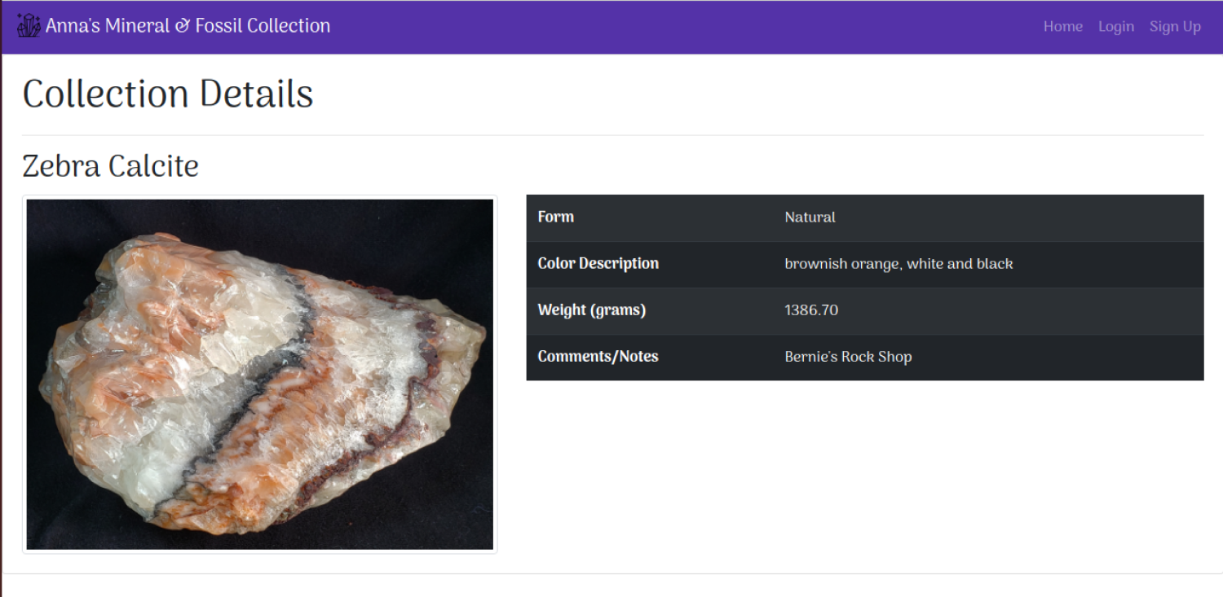The image size is (1223, 597).
Task: Open the Login page
Action: [x=1115, y=26]
